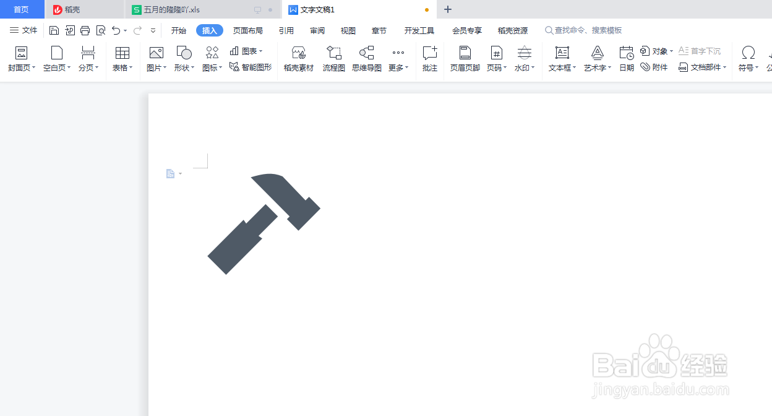Viewport: 772px width, 416px height.
Task: Select the hammer icon graphic in document
Action: tap(264, 223)
